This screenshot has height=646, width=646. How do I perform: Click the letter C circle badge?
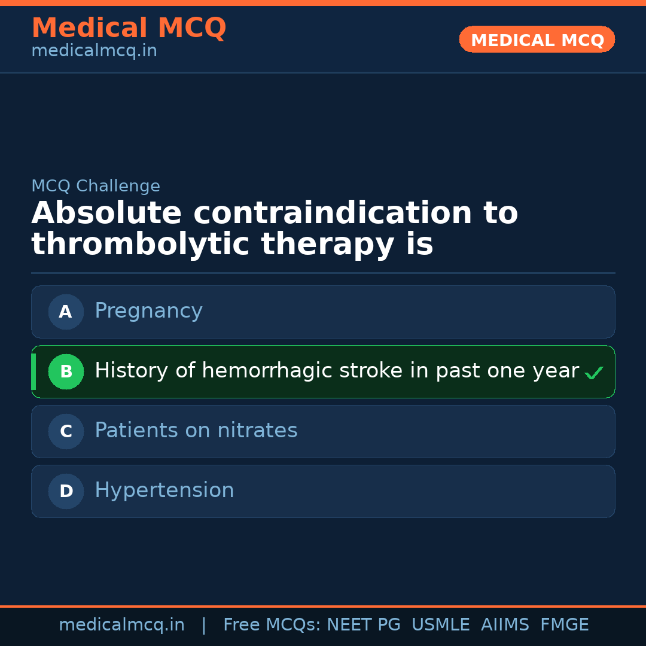pos(66,431)
